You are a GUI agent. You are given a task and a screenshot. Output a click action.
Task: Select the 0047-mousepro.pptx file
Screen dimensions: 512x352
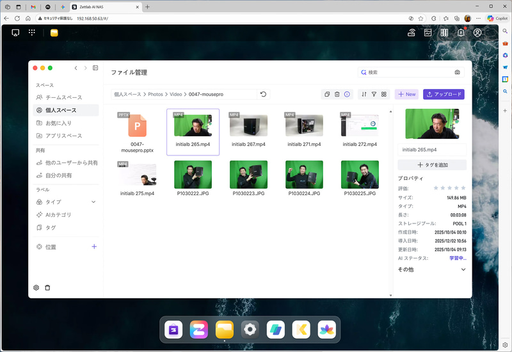[x=137, y=132]
